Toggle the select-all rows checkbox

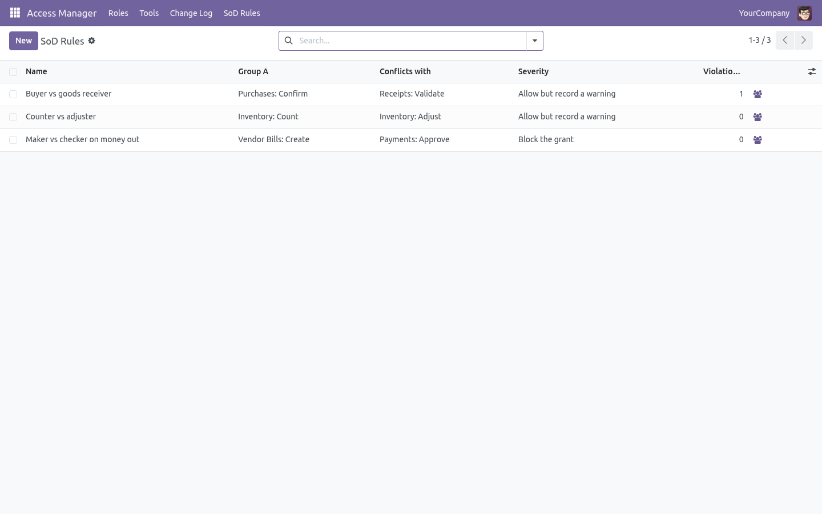[x=13, y=72]
